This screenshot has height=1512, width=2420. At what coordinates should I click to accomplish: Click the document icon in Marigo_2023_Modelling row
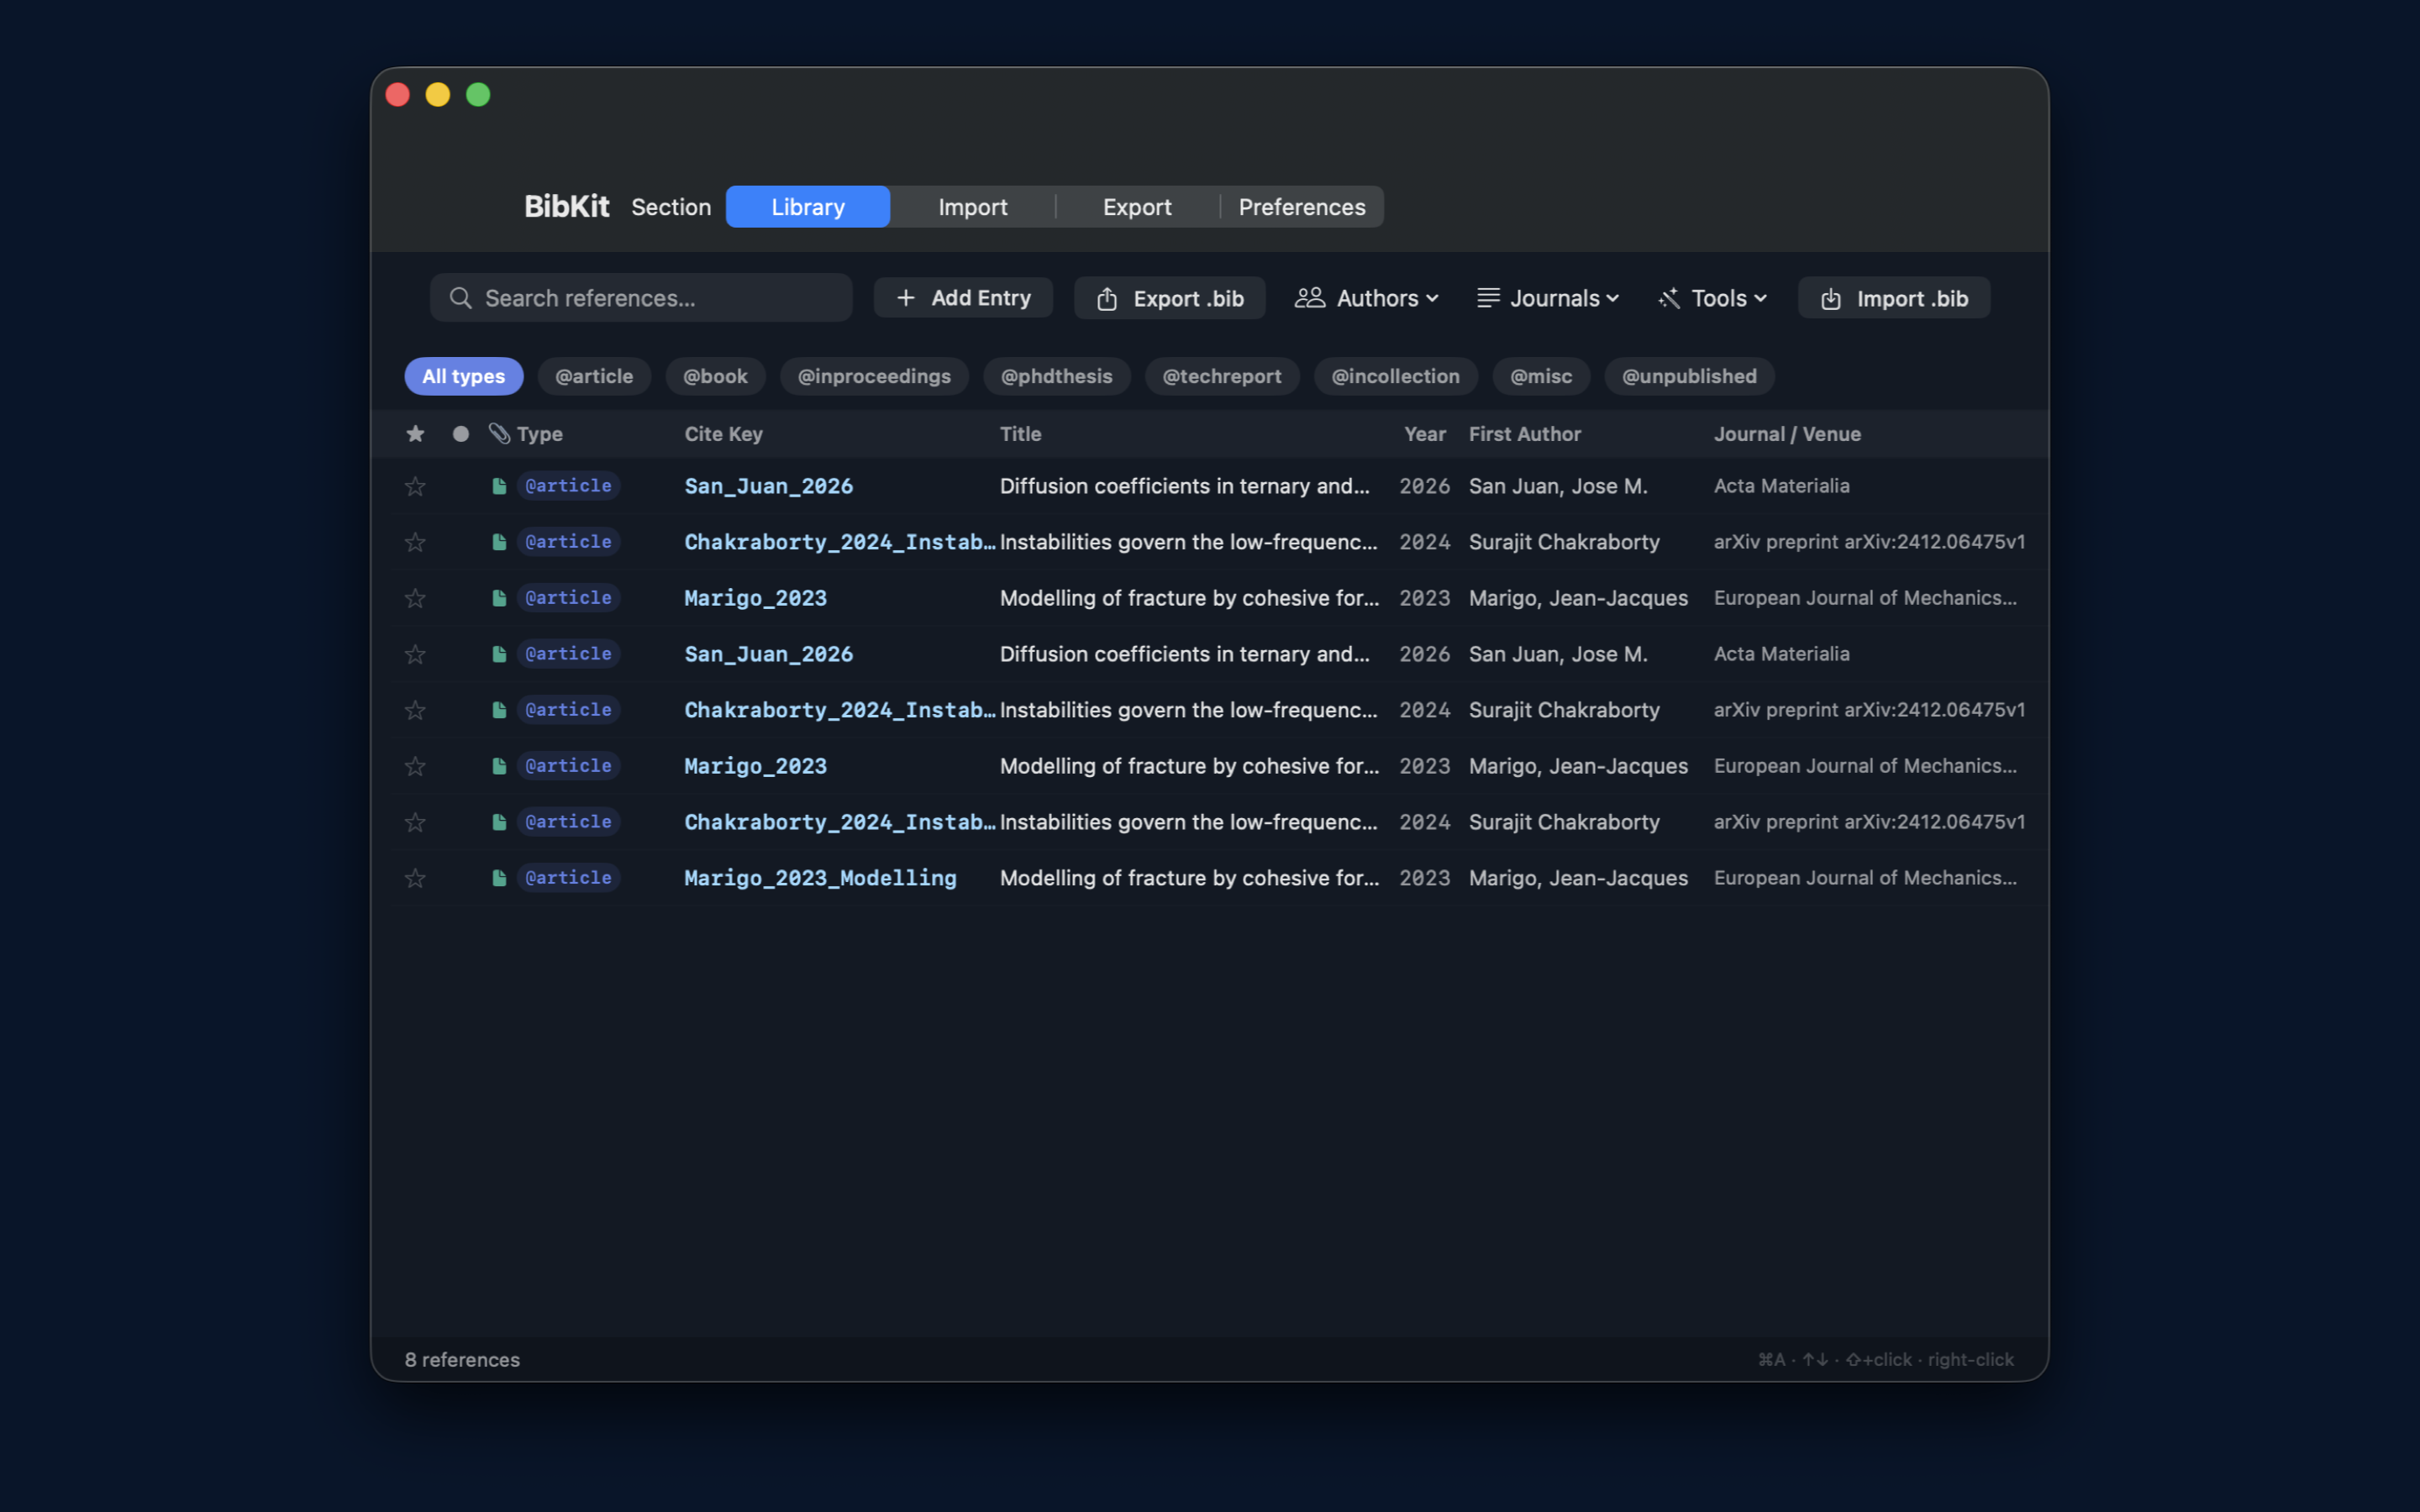coord(499,878)
